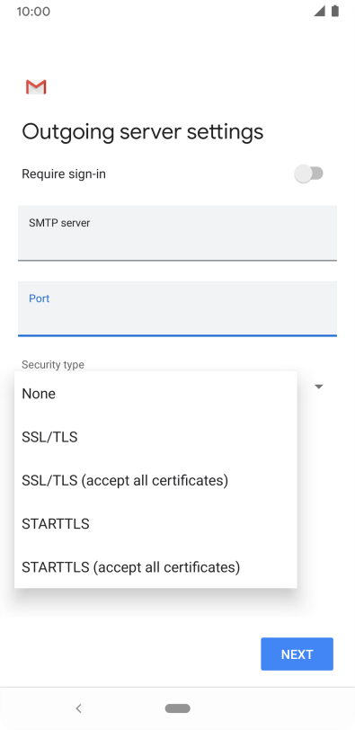The height and width of the screenshot is (730, 355).
Task: Tap the Outgoing server settings heading
Action: point(143,132)
